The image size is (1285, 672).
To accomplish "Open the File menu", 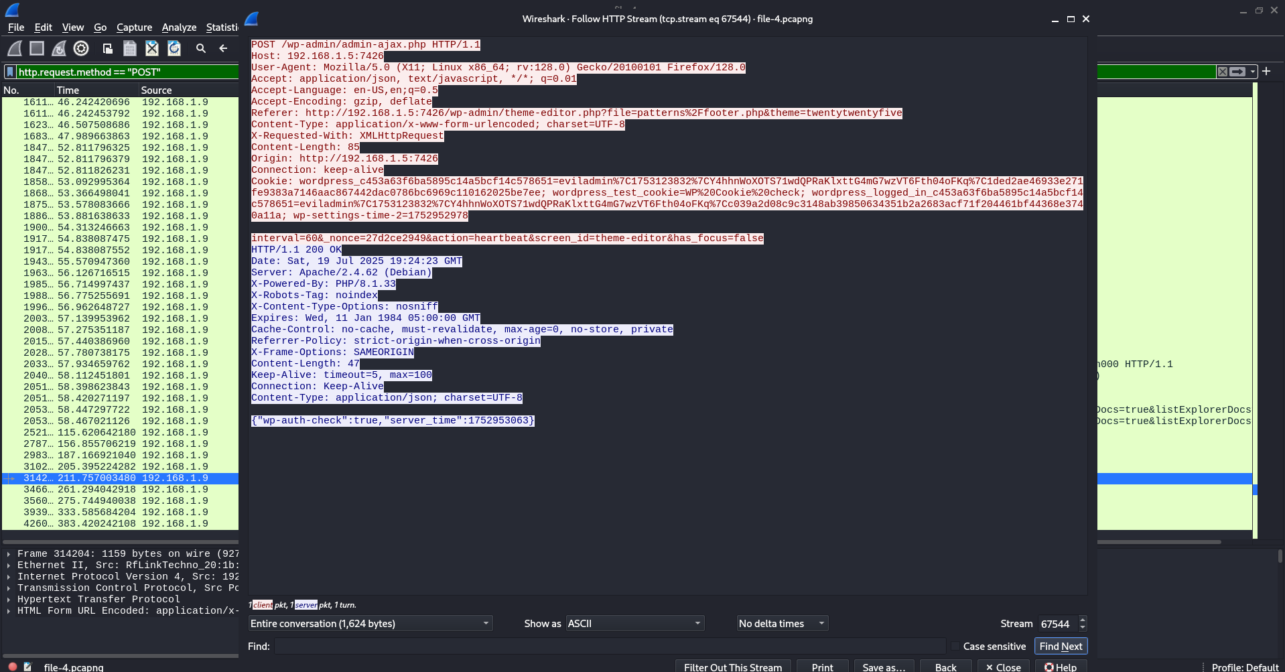I will [x=16, y=27].
